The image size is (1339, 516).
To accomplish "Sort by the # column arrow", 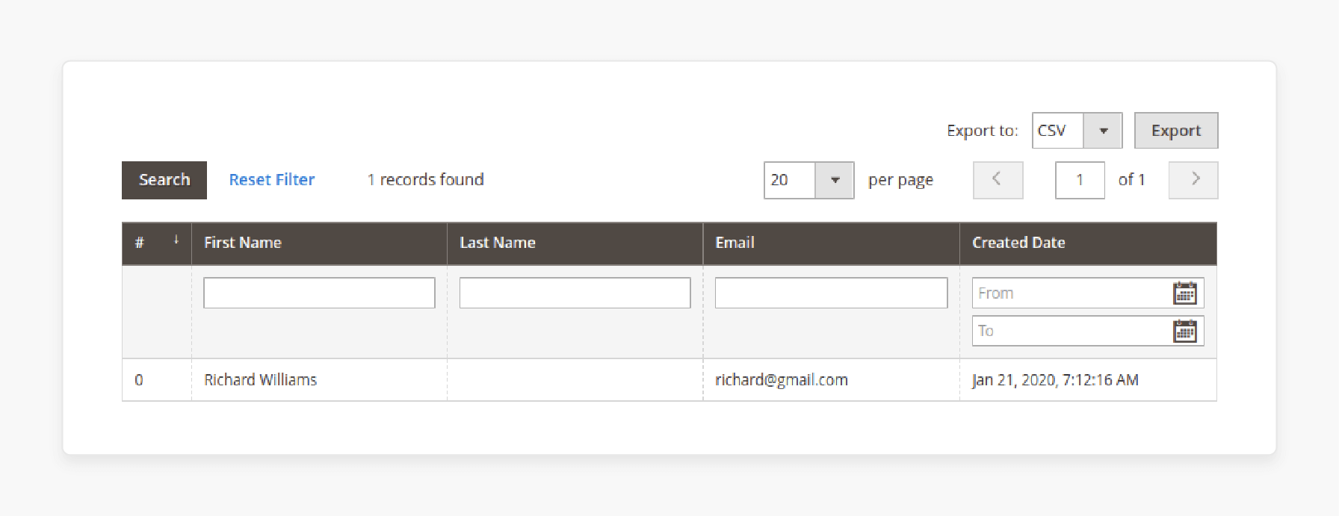I will [x=176, y=240].
